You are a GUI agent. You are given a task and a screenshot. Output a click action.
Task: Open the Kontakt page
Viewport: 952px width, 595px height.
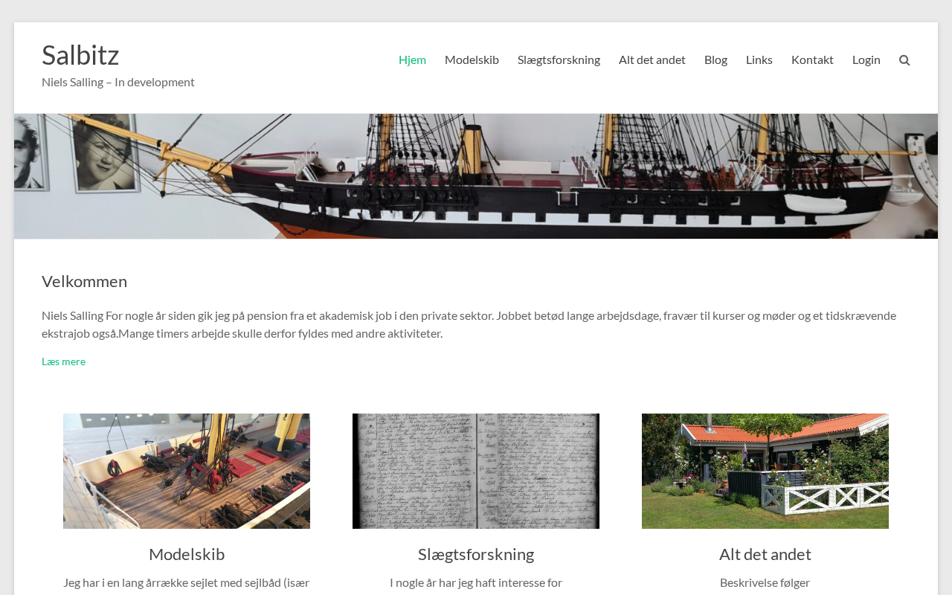pos(812,59)
